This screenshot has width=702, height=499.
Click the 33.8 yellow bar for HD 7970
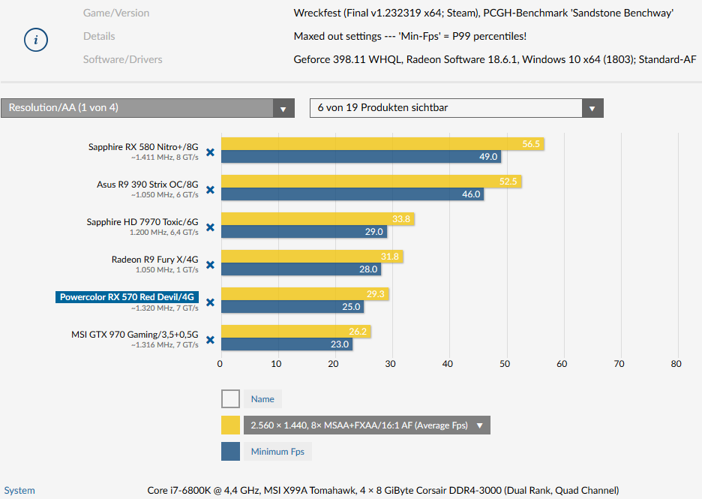tap(317, 219)
